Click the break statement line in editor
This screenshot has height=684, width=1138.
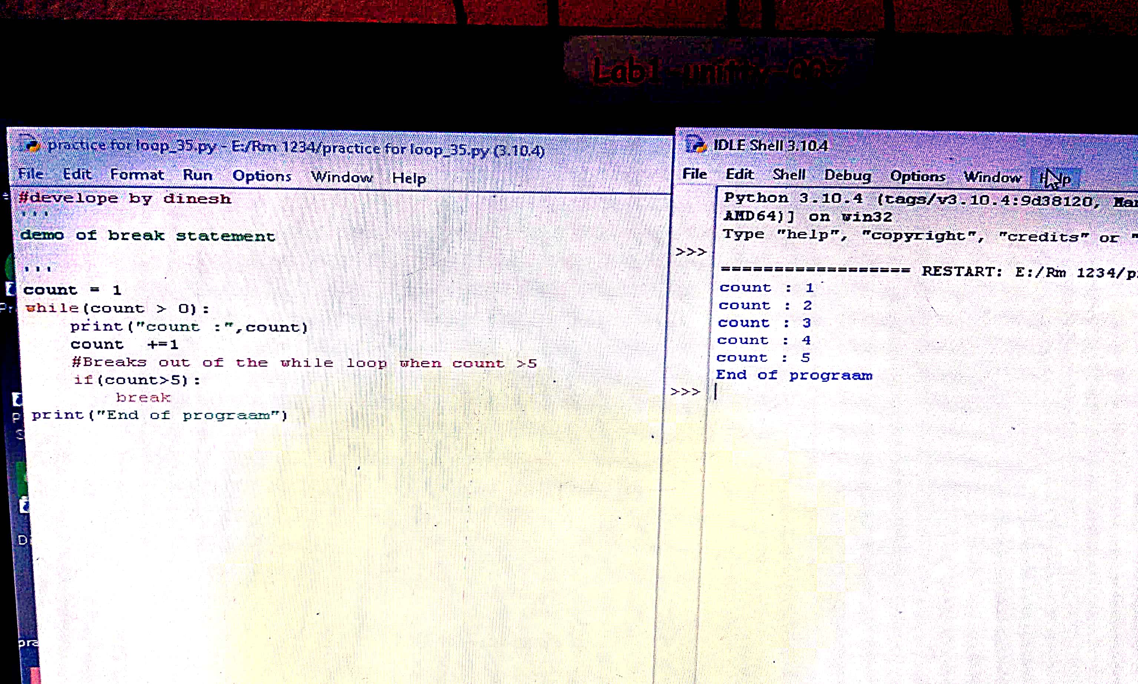point(143,397)
